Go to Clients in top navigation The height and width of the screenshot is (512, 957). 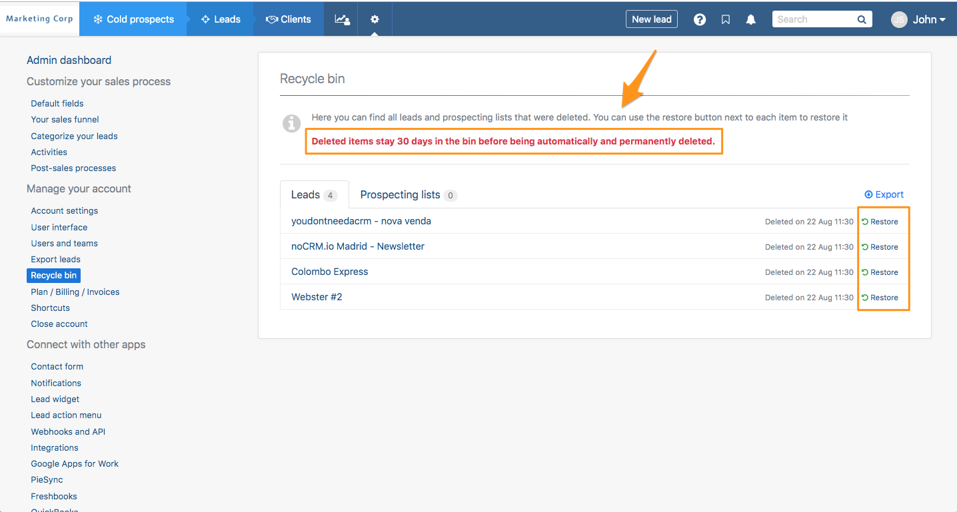coord(289,19)
